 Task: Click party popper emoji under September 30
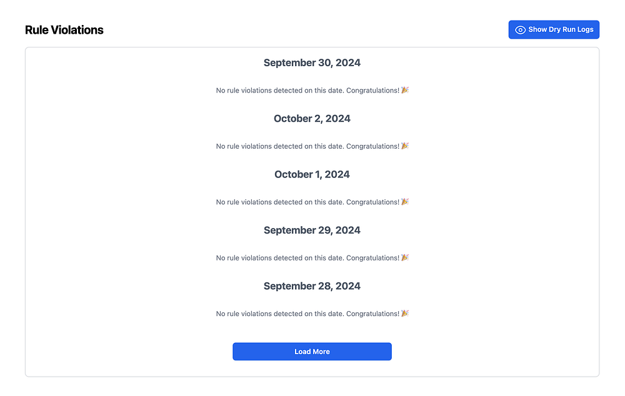(x=405, y=90)
